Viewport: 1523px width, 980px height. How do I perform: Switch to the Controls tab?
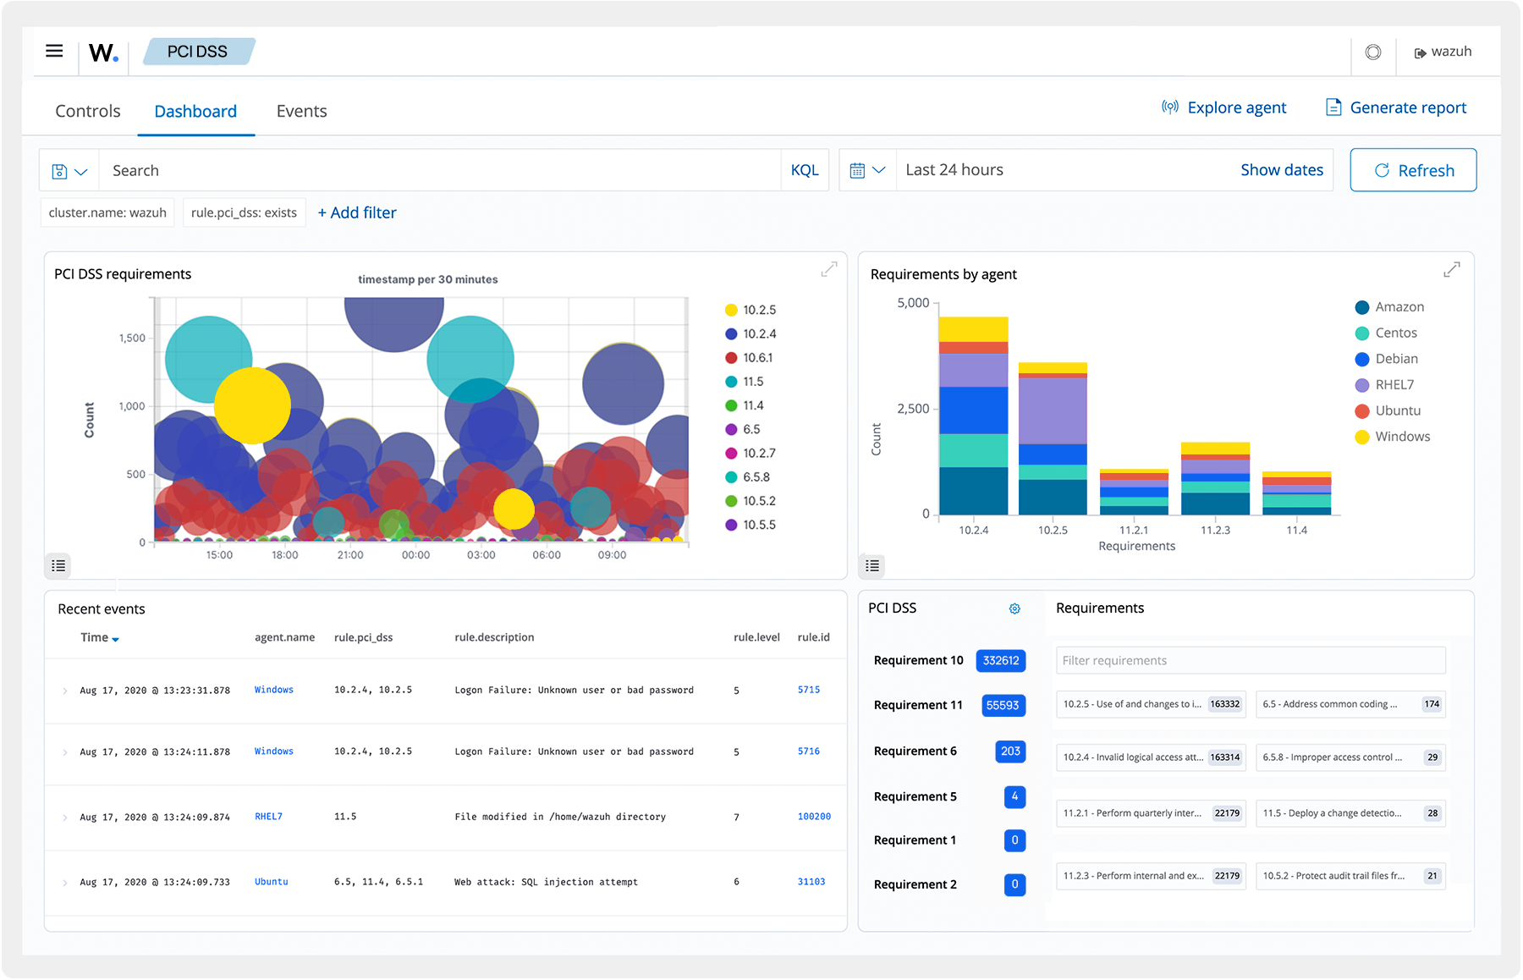coord(87,110)
